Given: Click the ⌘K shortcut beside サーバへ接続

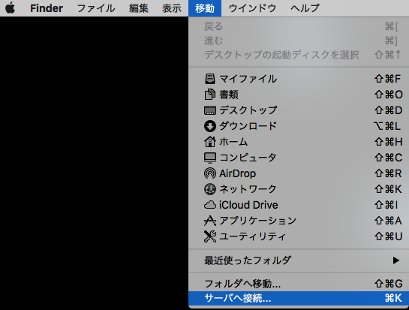Looking at the screenshot, I should pyautogui.click(x=393, y=298).
